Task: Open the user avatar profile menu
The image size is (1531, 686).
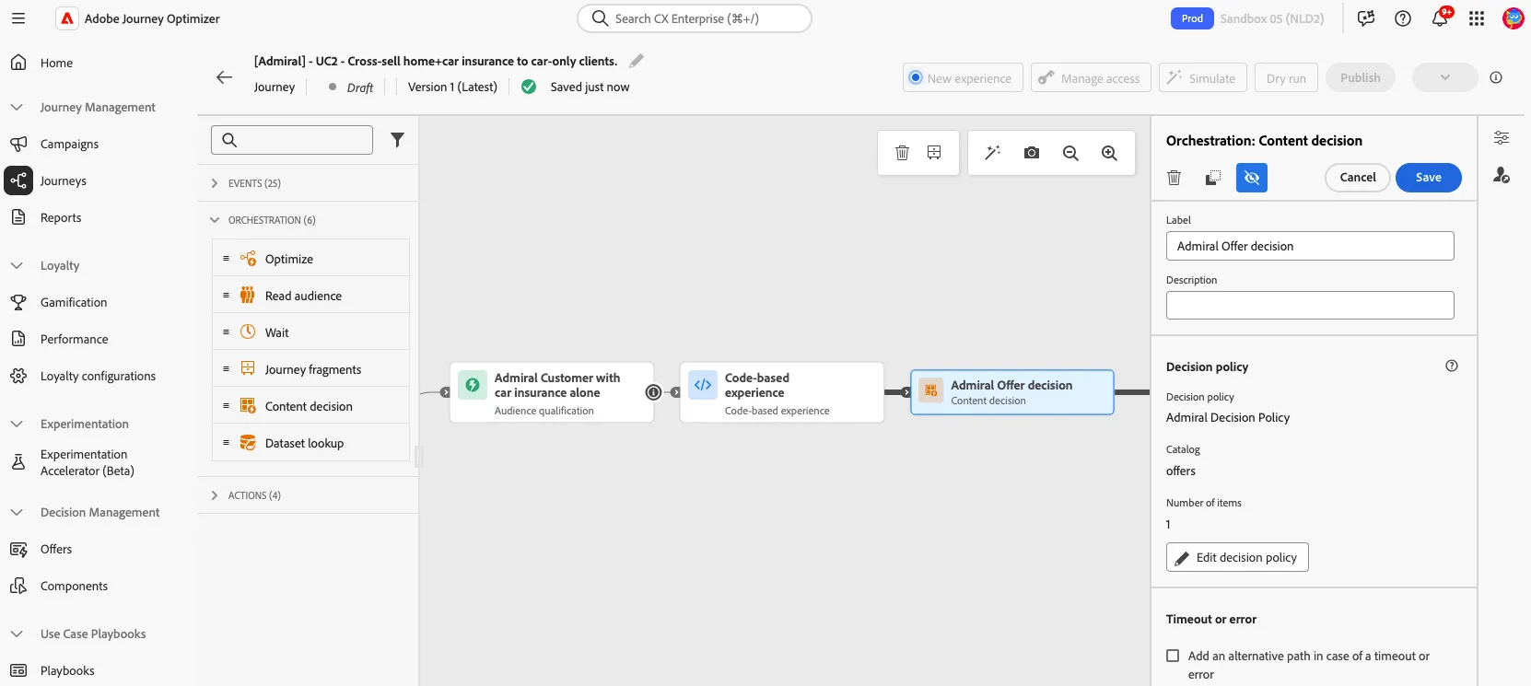Action: [x=1513, y=18]
